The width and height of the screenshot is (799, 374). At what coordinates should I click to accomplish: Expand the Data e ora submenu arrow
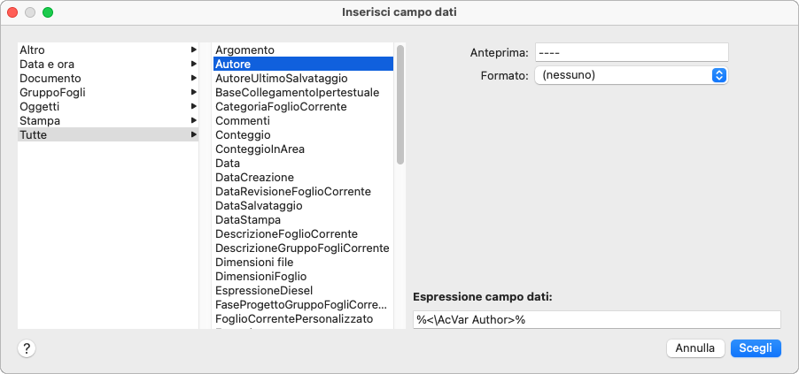pyautogui.click(x=193, y=64)
